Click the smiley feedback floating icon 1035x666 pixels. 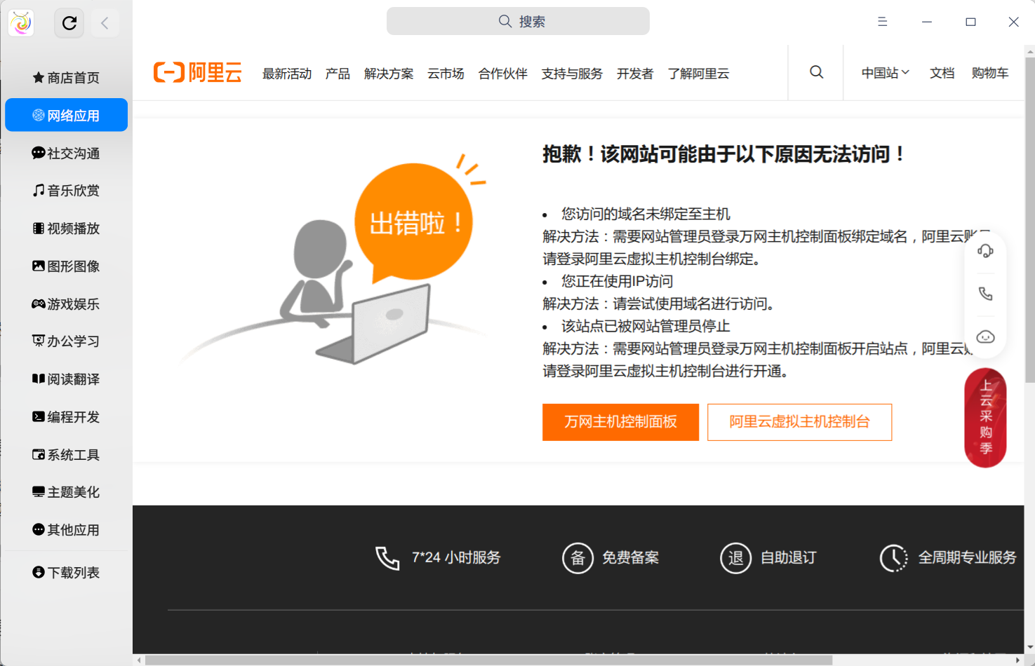point(985,337)
